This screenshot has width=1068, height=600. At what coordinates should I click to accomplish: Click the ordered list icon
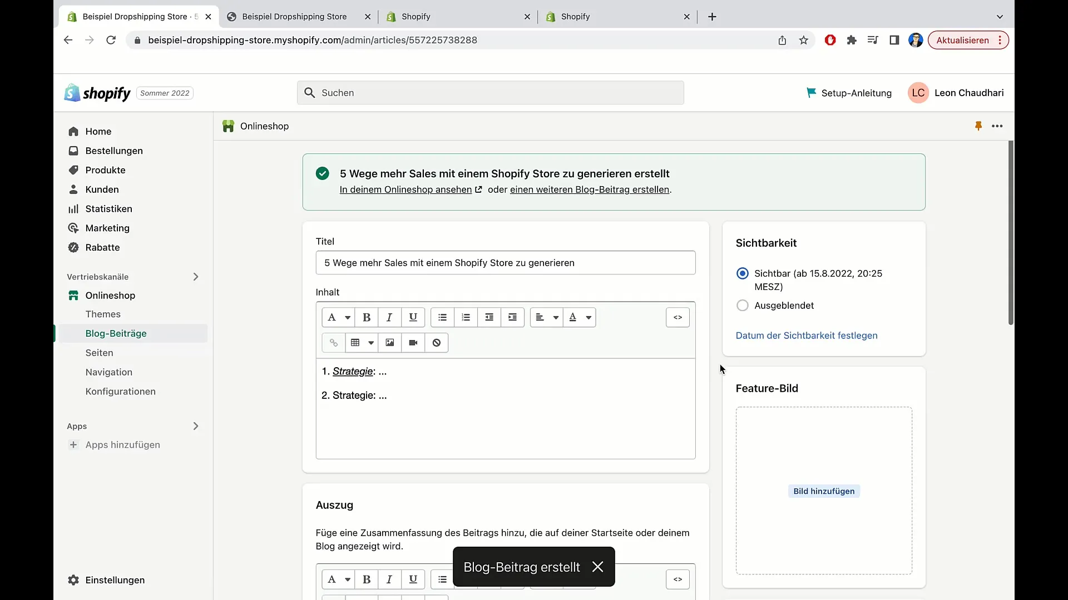[x=465, y=317]
